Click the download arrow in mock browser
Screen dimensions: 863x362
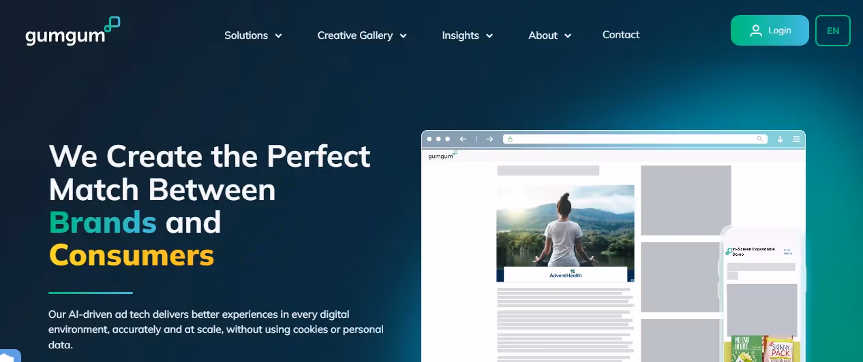click(780, 139)
